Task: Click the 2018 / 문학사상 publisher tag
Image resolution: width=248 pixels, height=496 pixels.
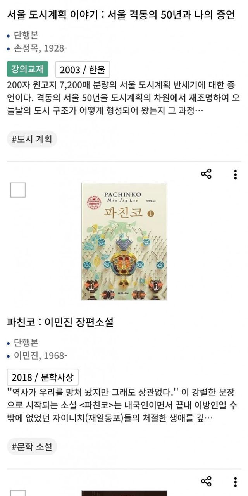Action: click(x=43, y=377)
